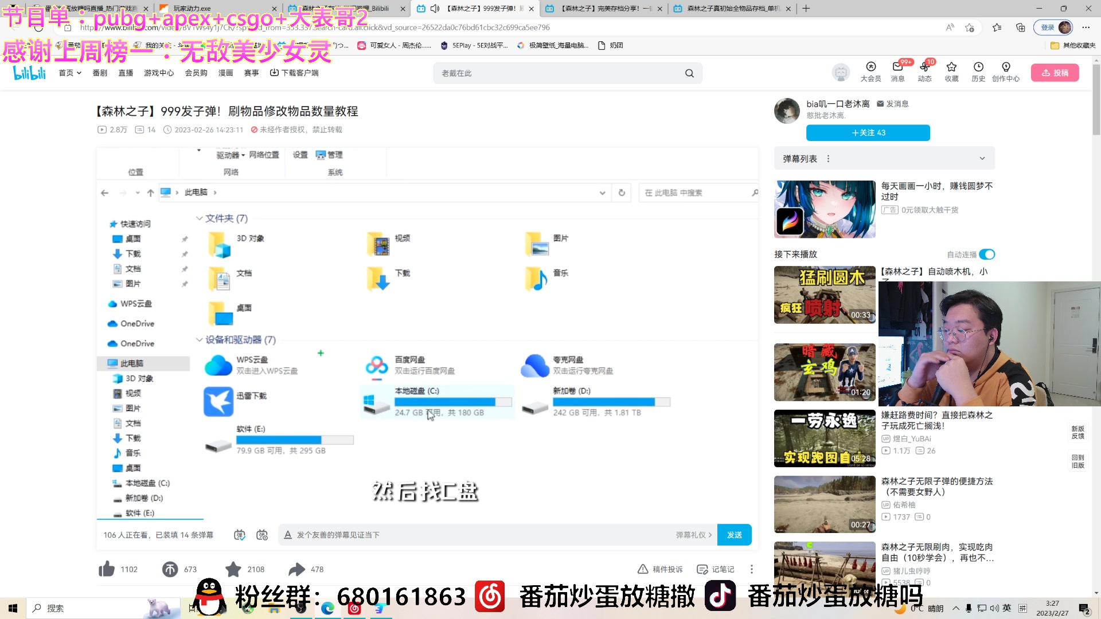Open the 一劳永逸 video thumbnail
The width and height of the screenshot is (1101, 619).
coord(825,438)
